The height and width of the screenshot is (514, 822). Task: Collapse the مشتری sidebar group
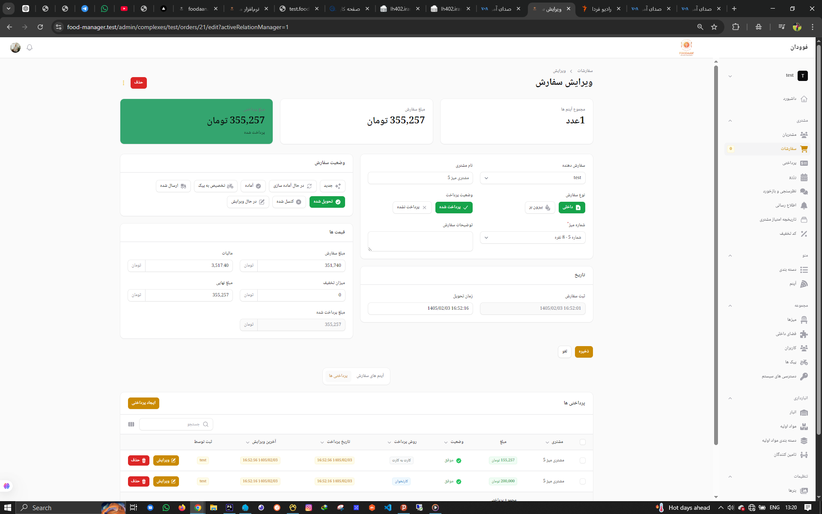click(x=730, y=121)
